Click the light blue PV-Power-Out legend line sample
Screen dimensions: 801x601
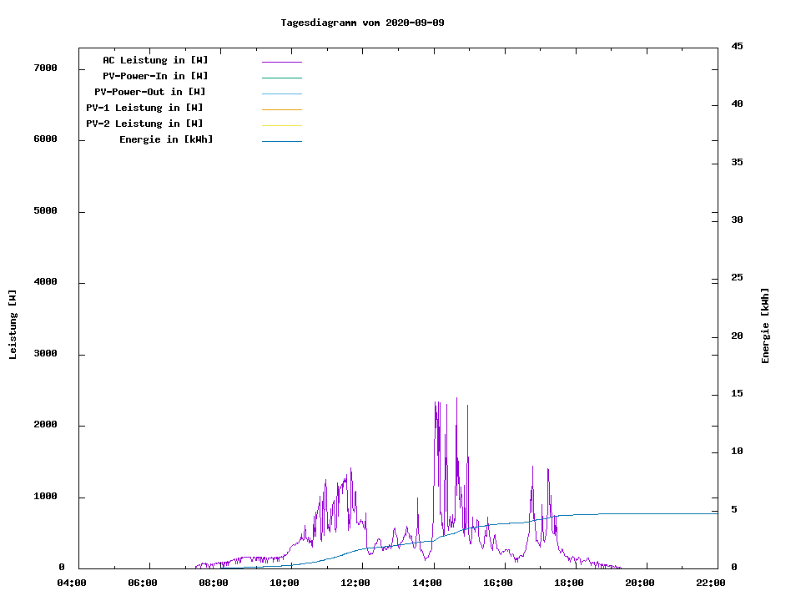[281, 93]
